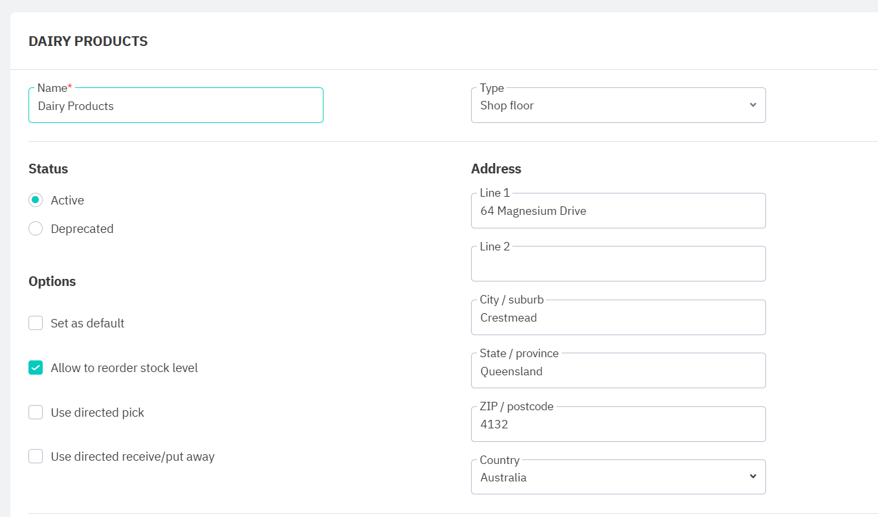Click the Status section heading
The image size is (878, 517).
pyautogui.click(x=49, y=169)
